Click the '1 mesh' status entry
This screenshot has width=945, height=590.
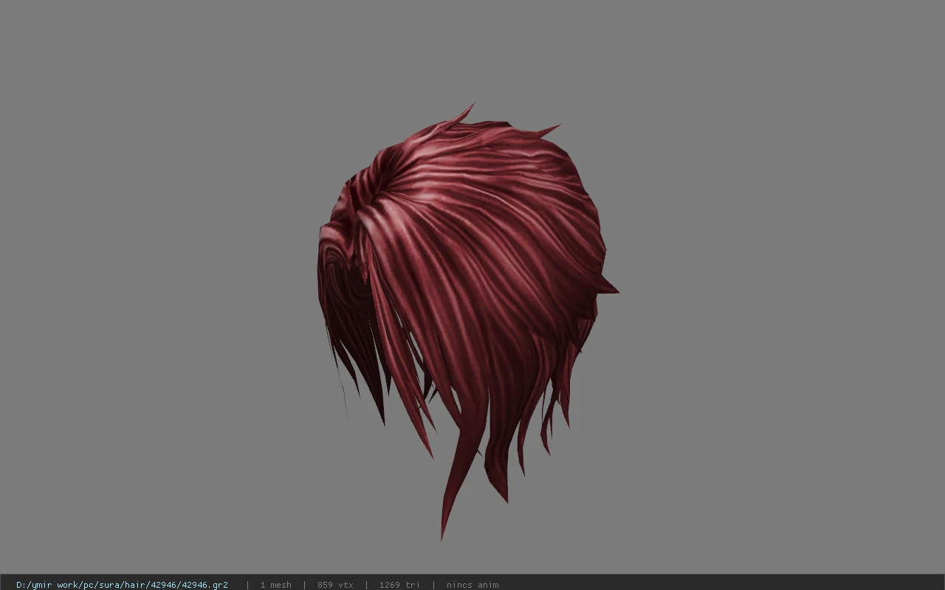(275, 585)
